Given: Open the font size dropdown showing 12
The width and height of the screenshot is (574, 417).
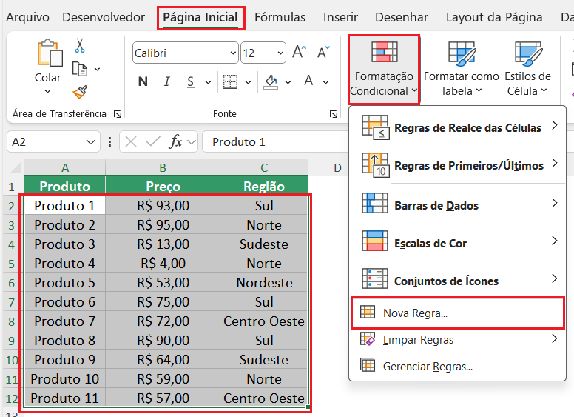Looking at the screenshot, I should [x=280, y=53].
